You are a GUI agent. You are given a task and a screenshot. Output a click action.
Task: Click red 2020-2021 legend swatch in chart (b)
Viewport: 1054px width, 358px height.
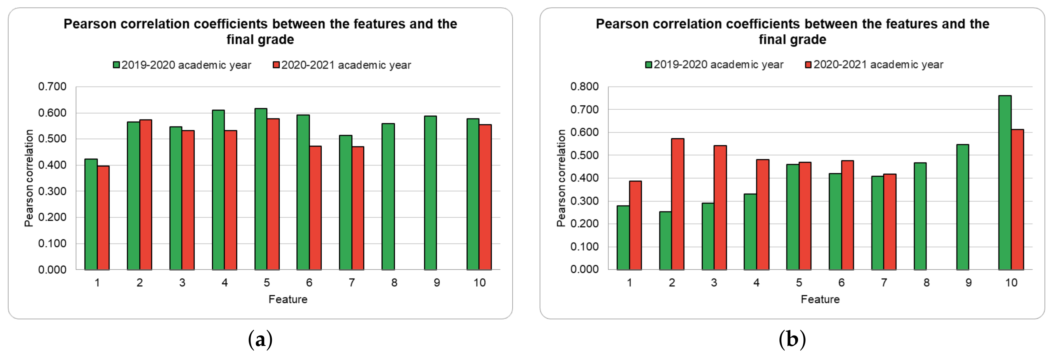[808, 65]
